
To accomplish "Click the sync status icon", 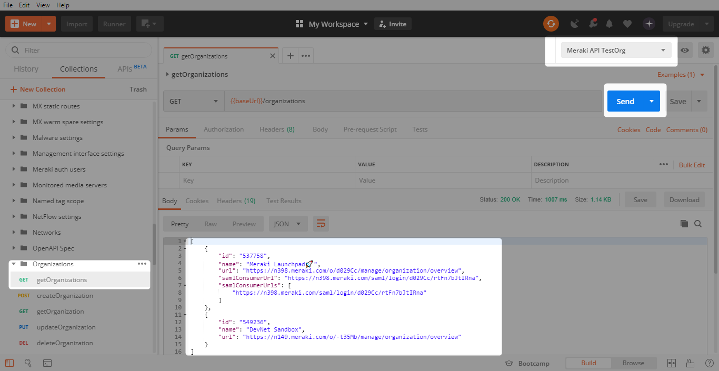I will tap(551, 24).
